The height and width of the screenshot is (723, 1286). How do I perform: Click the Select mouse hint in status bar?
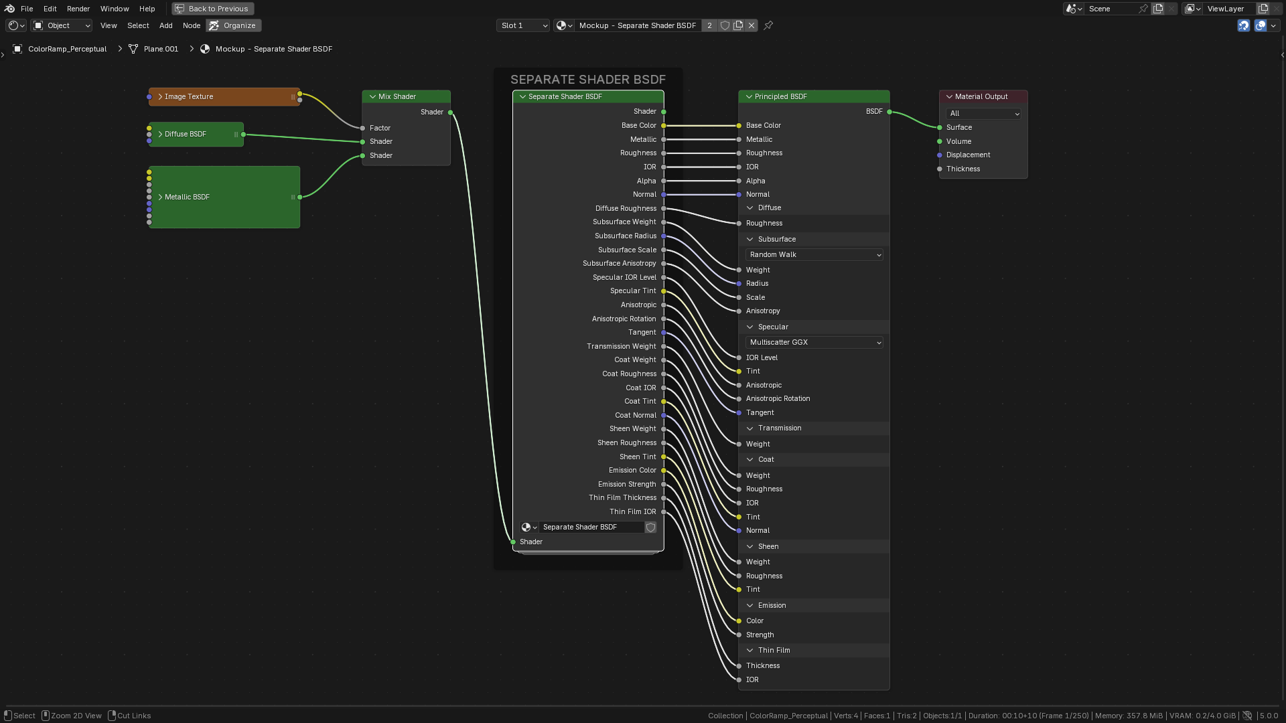(19, 716)
